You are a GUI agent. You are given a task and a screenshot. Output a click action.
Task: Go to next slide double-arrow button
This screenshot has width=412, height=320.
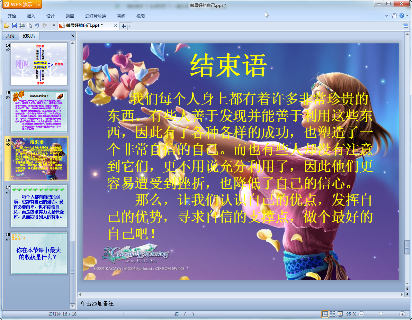[x=407, y=294]
